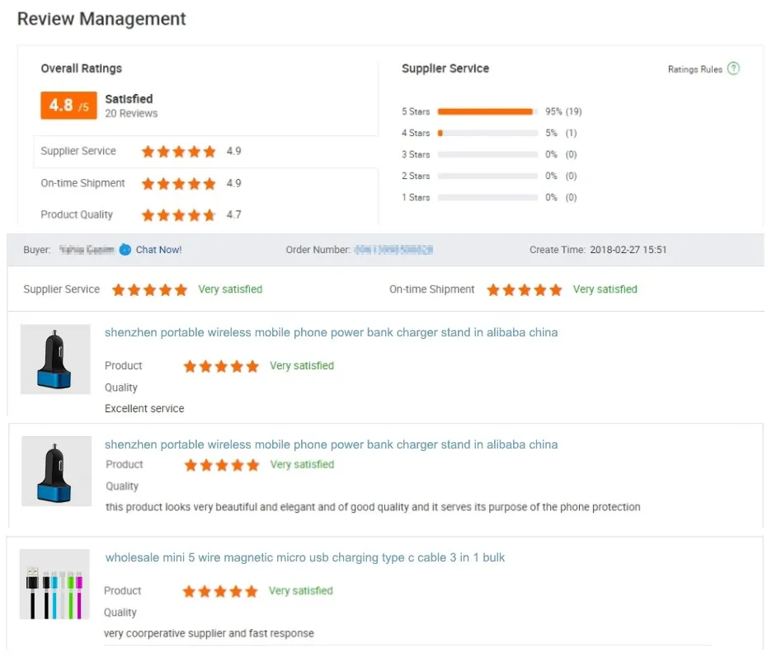Click the 2 Stars rating bar

point(487,176)
